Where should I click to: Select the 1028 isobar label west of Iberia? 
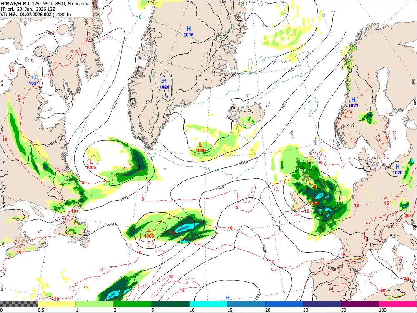pos(264,248)
